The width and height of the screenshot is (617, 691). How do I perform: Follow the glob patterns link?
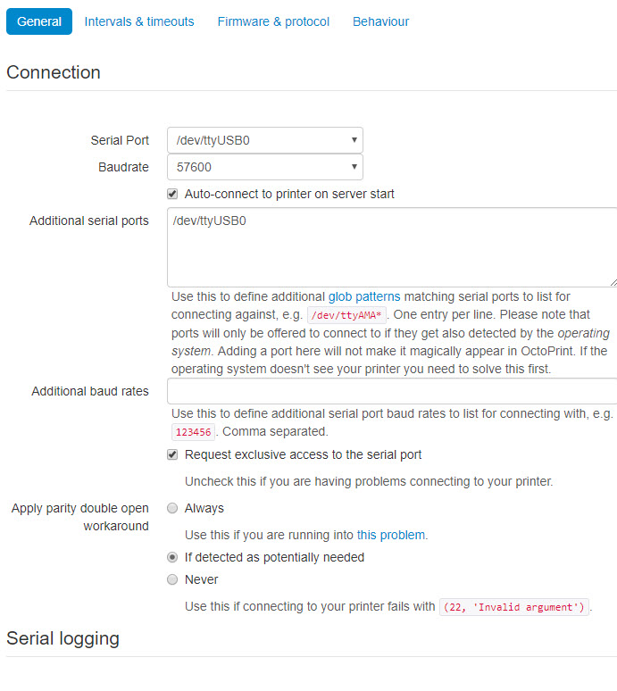(x=364, y=296)
